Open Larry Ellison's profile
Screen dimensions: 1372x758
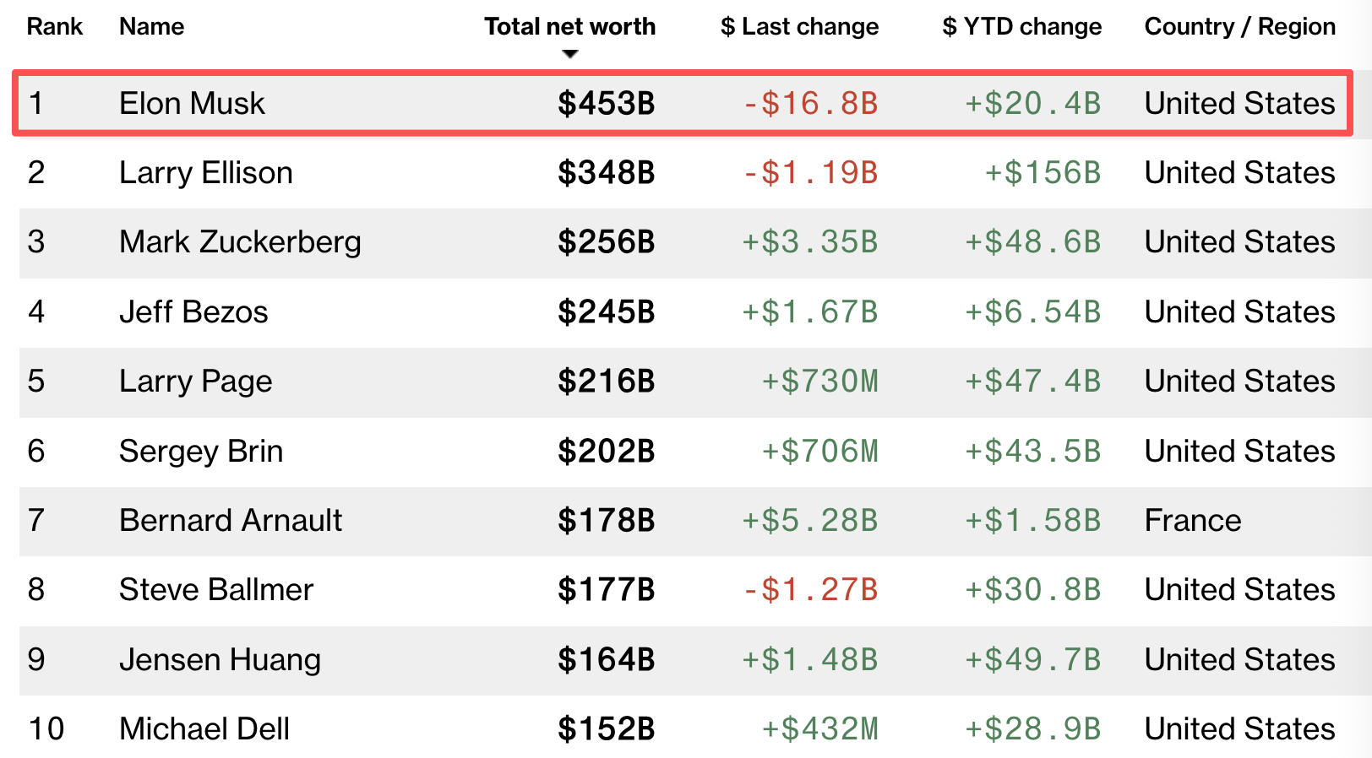[206, 173]
